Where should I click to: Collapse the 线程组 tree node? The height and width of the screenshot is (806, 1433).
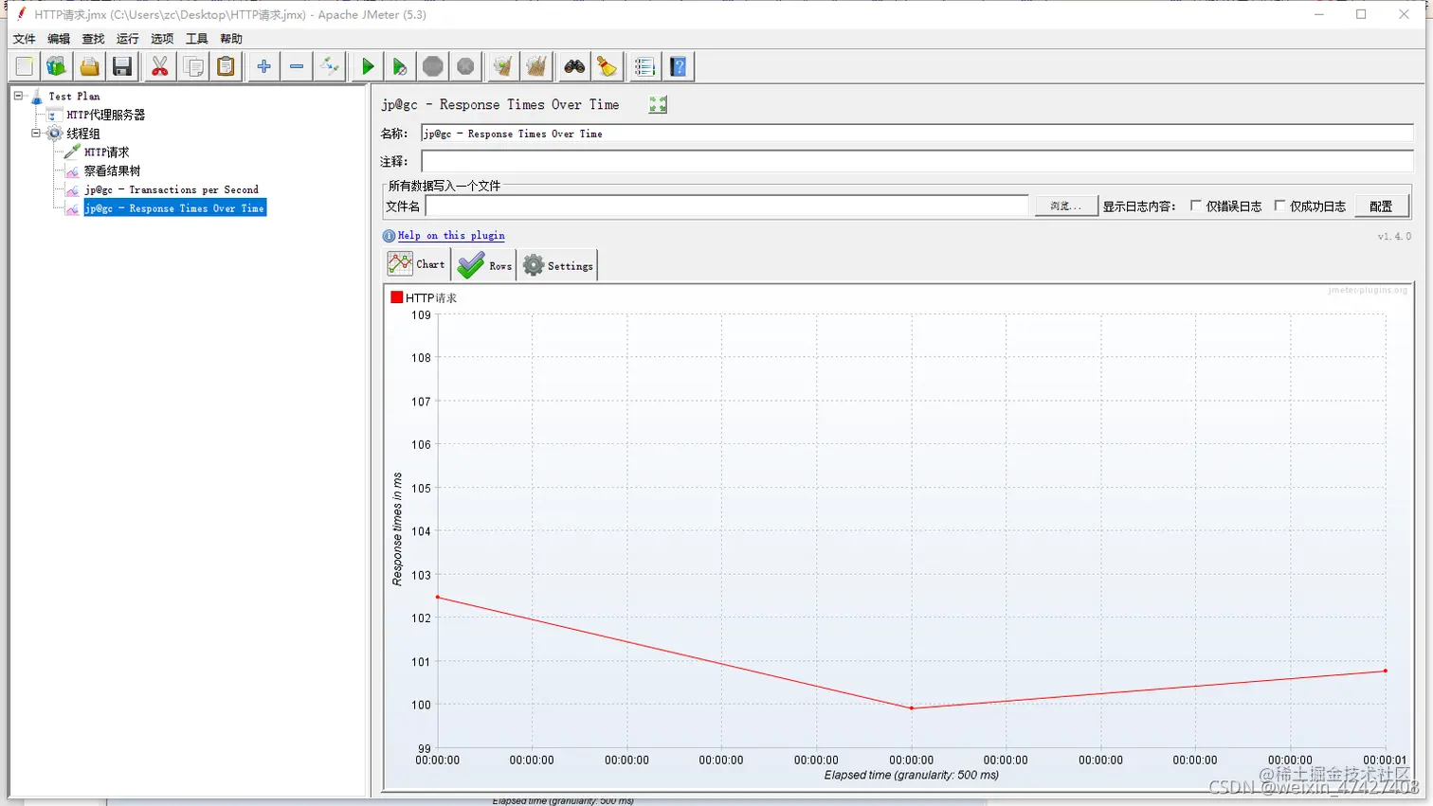(36, 134)
